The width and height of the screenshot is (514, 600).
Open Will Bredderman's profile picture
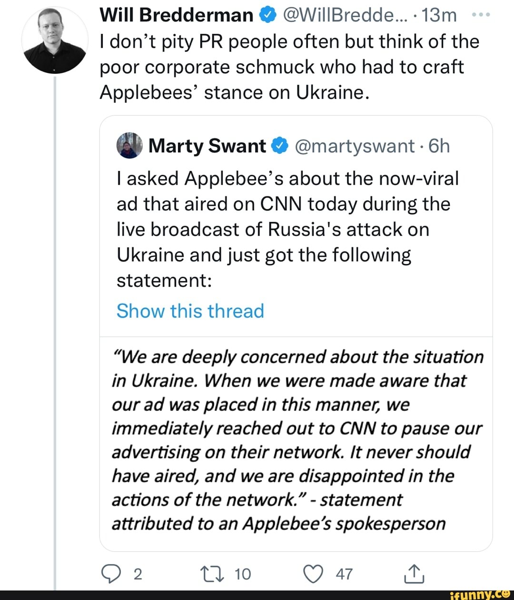click(55, 41)
